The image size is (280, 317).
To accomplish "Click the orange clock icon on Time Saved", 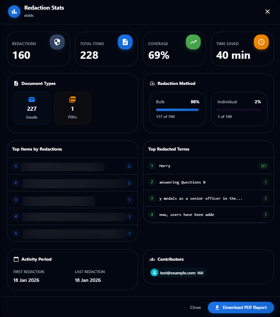I will pos(261,42).
